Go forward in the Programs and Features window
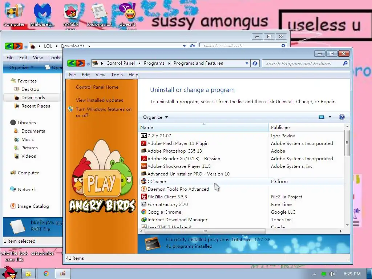Viewport: 372px width, 279px height. 81,63
